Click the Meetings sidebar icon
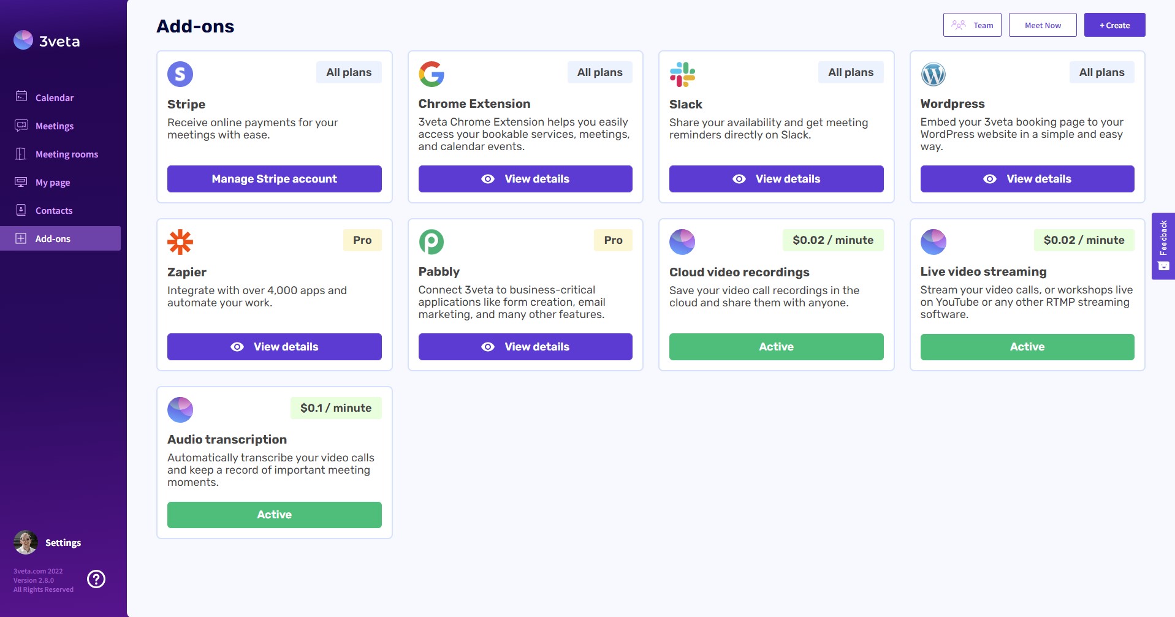Viewport: 1175px width, 617px height. pyautogui.click(x=21, y=125)
